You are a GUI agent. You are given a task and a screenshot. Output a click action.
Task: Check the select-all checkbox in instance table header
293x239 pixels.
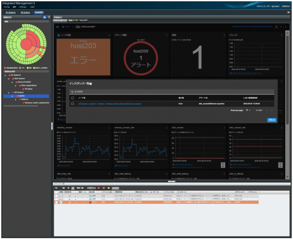(x=72, y=98)
